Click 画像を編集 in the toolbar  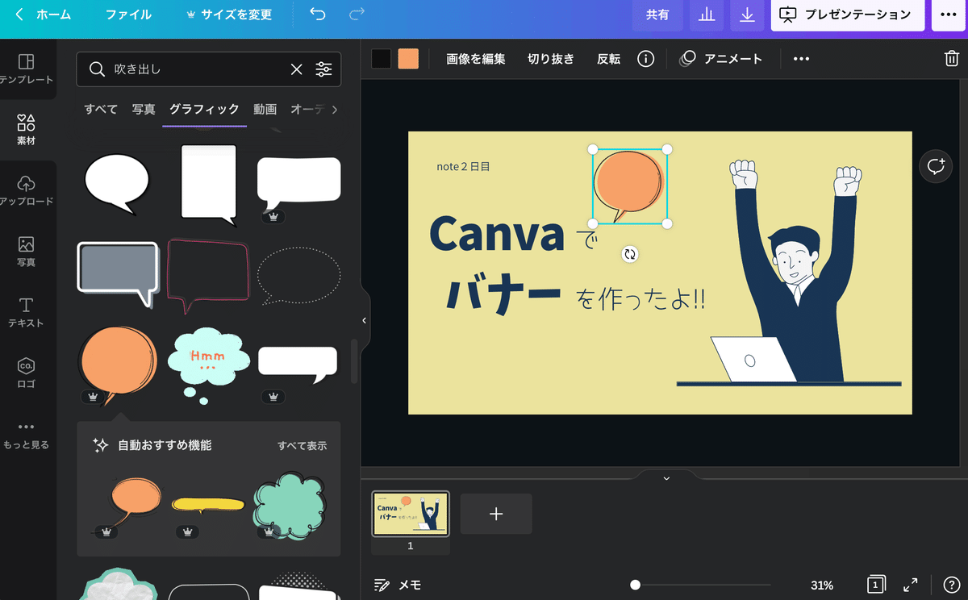[476, 59]
